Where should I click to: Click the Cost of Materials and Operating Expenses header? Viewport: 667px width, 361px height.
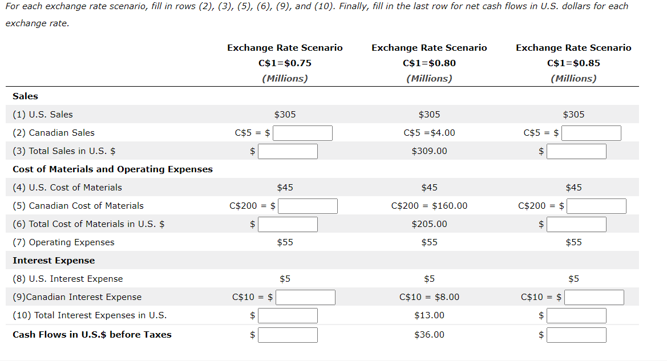112,169
